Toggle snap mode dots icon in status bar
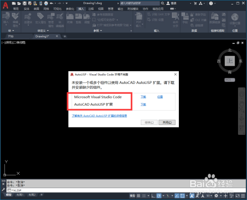Image resolution: width=247 pixels, height=200 pixels. tap(144, 196)
